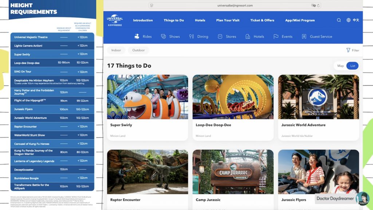Viewport: 373px width, 210px height.
Task: Click the Events flag icon
Action: [x=276, y=36]
